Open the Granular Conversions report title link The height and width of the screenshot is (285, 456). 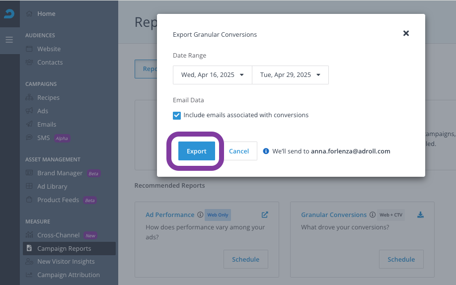[334, 214]
